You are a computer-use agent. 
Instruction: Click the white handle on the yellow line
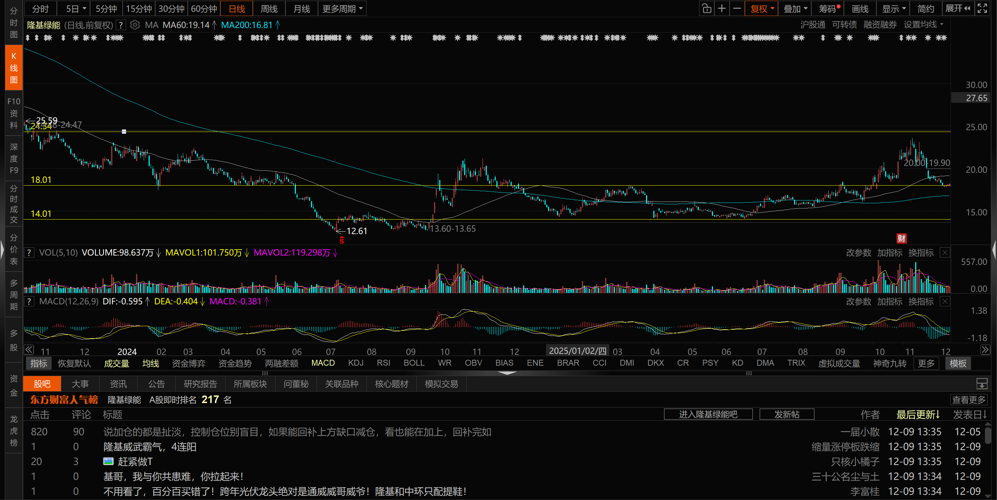(x=124, y=132)
